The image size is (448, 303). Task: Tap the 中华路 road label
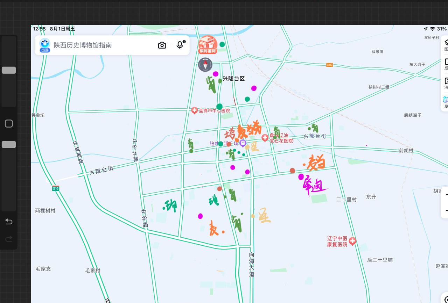[145, 218]
